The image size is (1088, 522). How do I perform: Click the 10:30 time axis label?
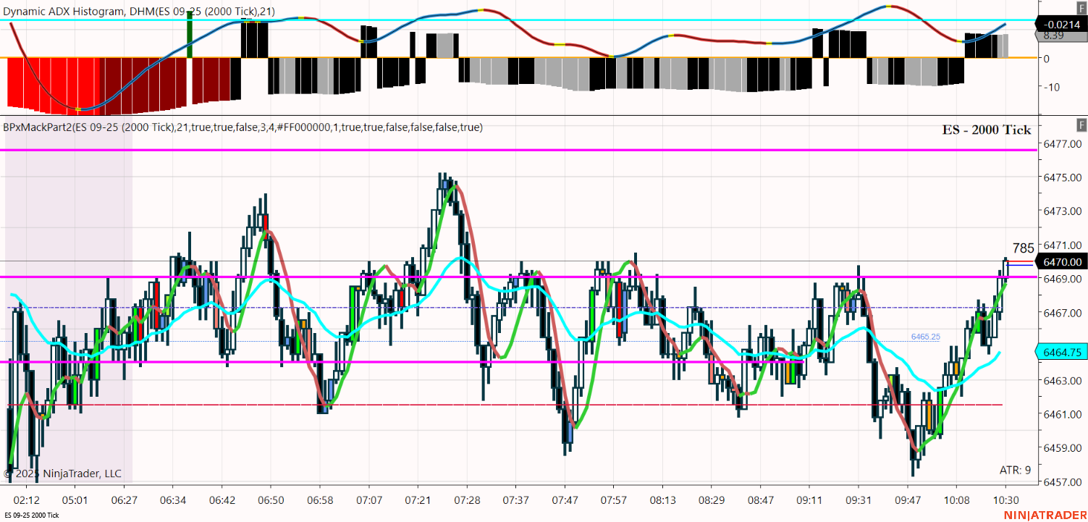[1006, 500]
